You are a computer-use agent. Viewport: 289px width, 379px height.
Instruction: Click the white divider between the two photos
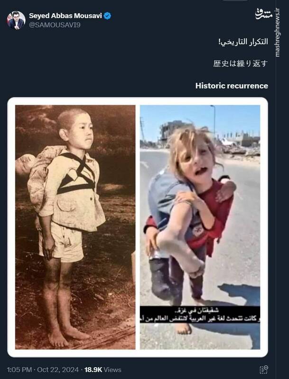(138, 227)
